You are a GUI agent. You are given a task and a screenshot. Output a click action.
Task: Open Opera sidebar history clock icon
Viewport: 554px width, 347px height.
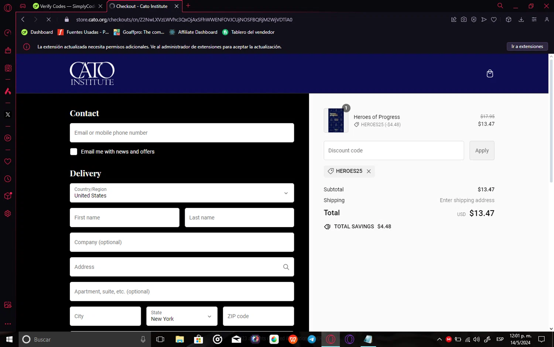pos(8,179)
